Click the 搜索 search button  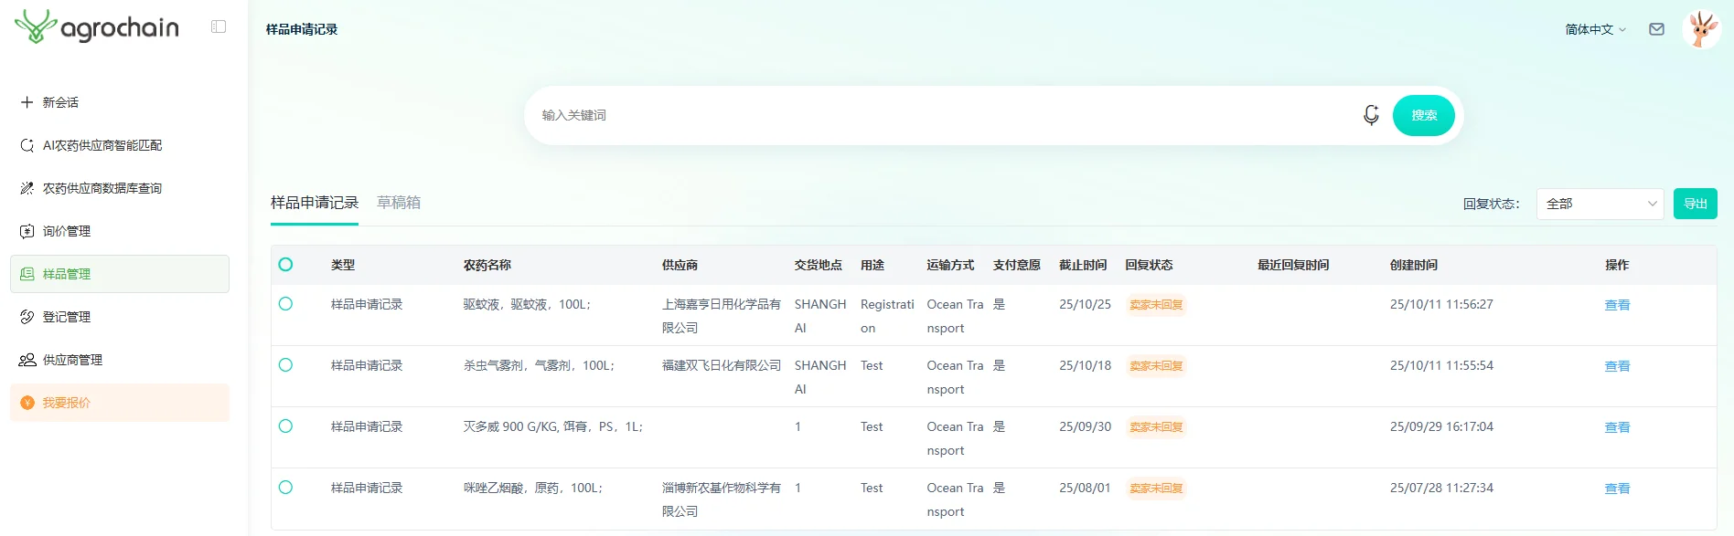coord(1424,115)
